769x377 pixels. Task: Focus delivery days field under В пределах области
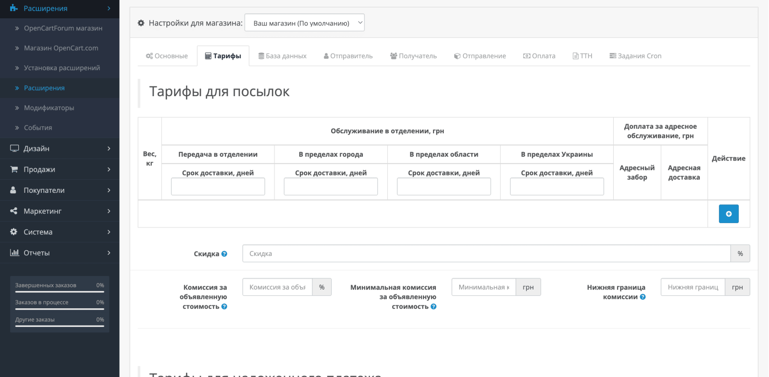tap(444, 187)
